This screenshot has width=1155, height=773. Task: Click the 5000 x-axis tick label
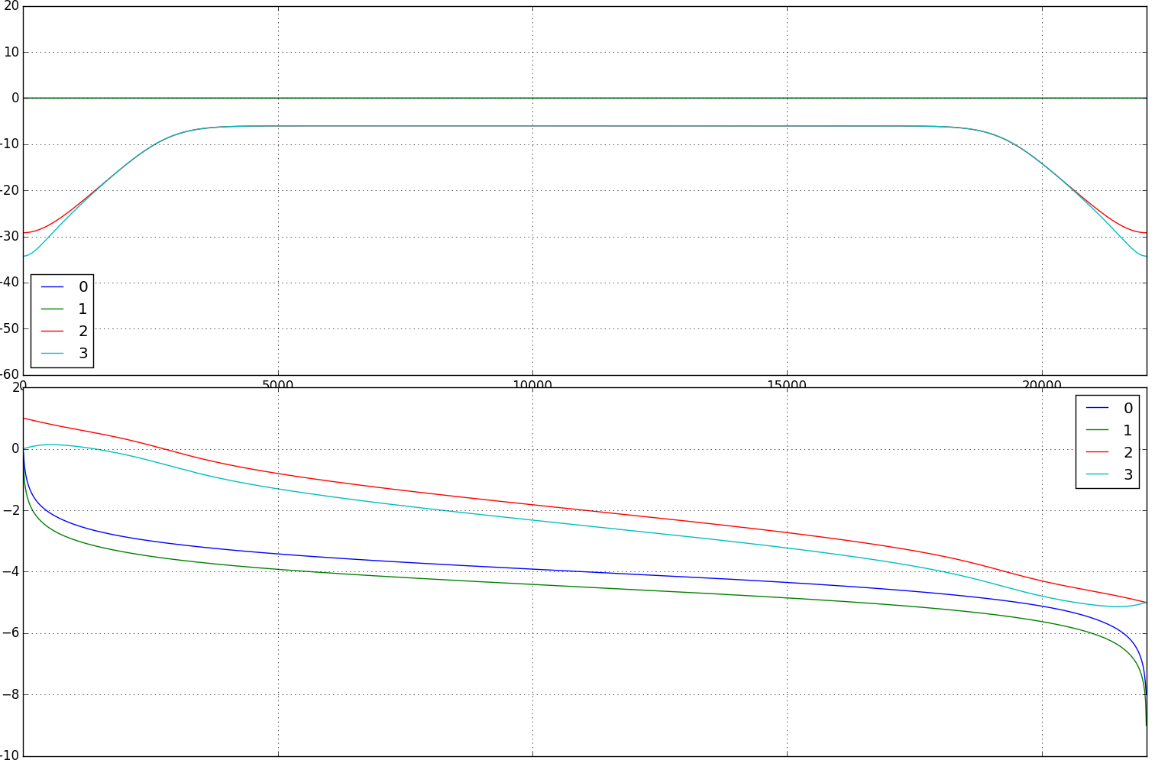(278, 383)
